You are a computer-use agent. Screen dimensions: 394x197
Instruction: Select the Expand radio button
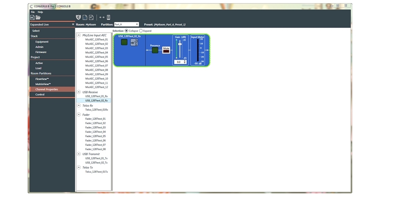[141, 31]
